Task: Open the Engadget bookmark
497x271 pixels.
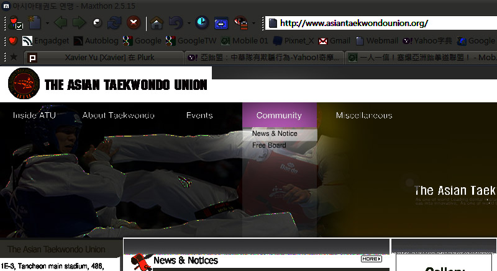Action: click(45, 41)
